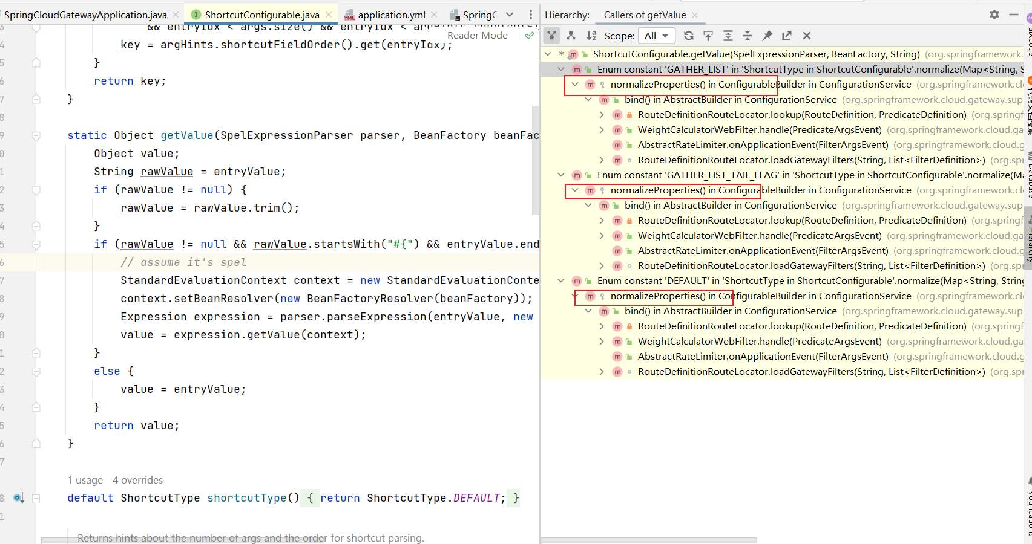Collapse normalizeProperties() under GATHER_LIST_TAIL_FLAG constant
The width and height of the screenshot is (1032, 544).
tap(575, 190)
